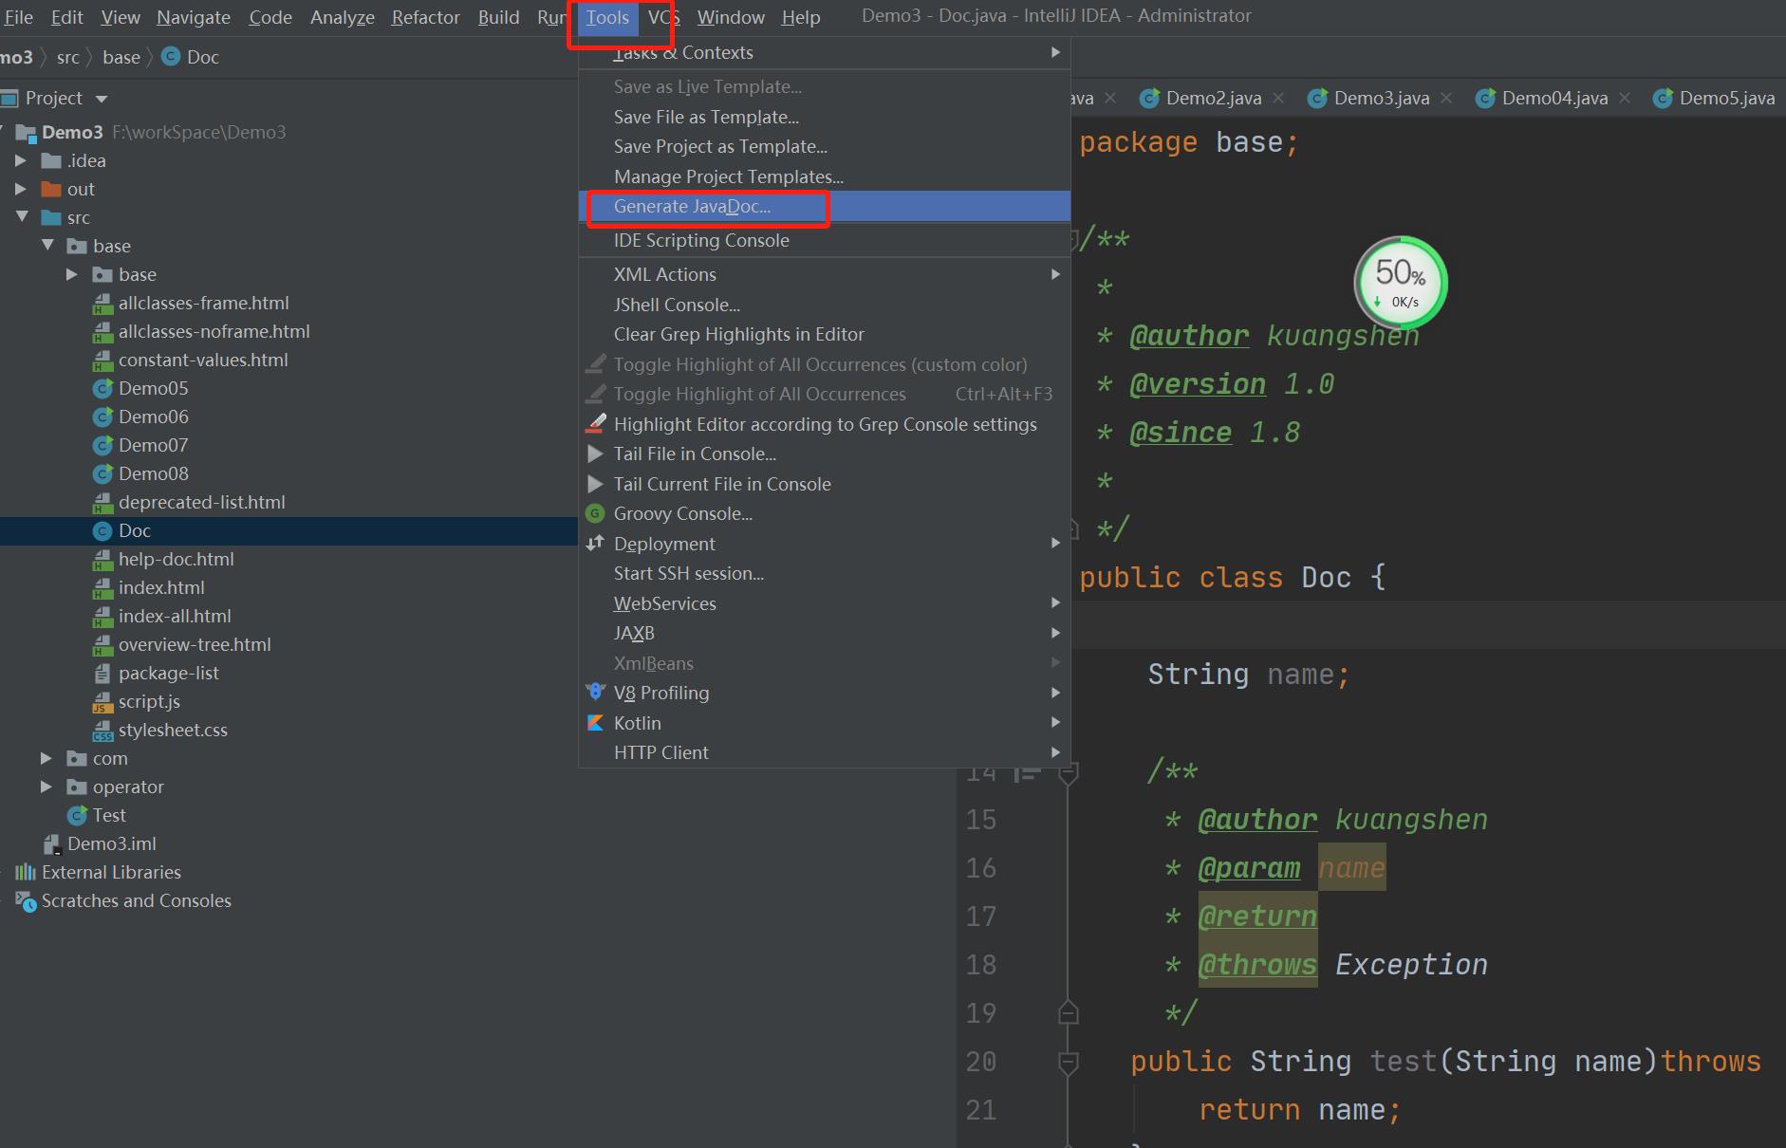1786x1148 pixels.
Task: Click stylesheet.css file icon
Action: click(x=102, y=731)
